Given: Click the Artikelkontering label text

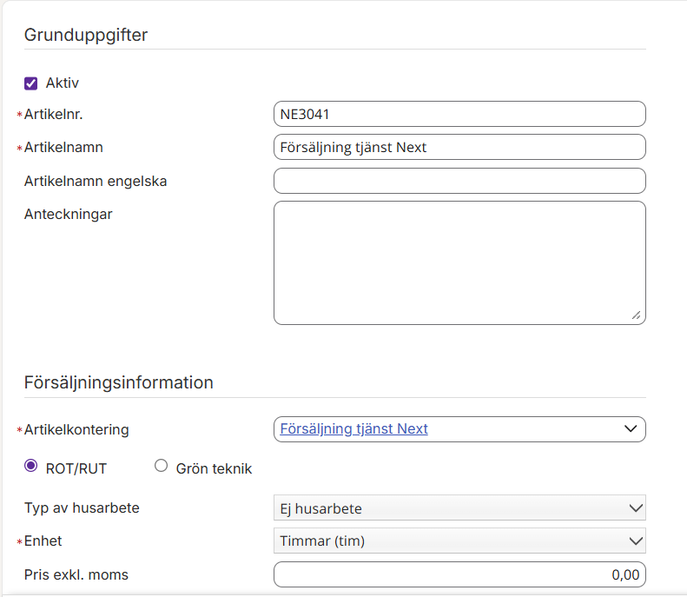Looking at the screenshot, I should click(76, 430).
